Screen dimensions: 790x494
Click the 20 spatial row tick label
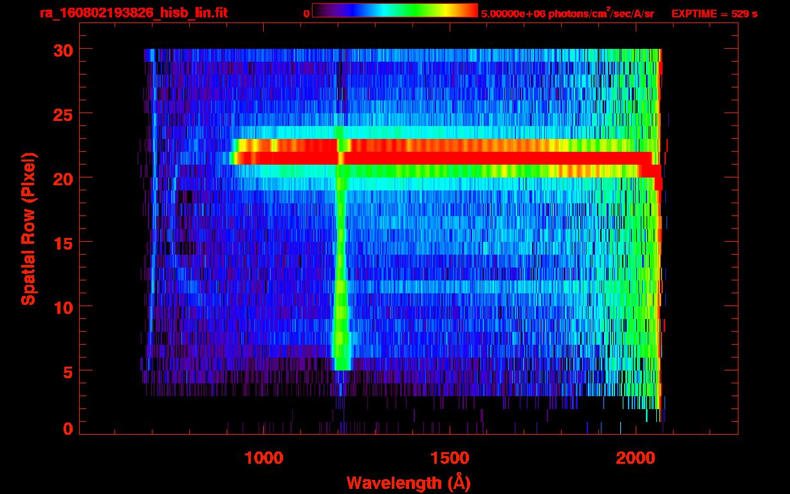(63, 178)
